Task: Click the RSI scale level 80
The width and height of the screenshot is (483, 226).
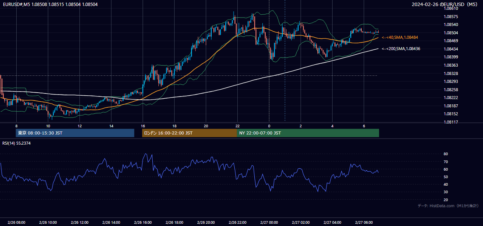Action: tap(446, 154)
